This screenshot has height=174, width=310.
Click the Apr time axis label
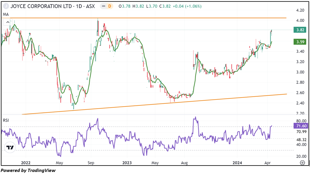(268, 163)
